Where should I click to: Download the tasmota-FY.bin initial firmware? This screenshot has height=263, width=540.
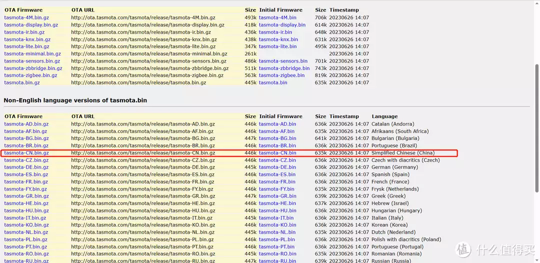[x=276, y=189]
